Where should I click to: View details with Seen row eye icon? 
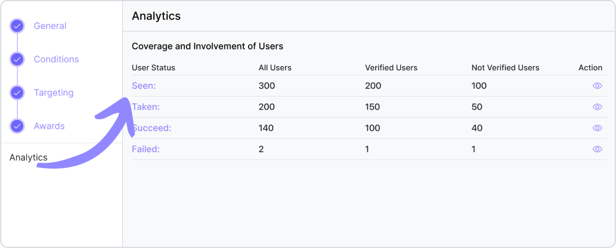[x=597, y=86]
